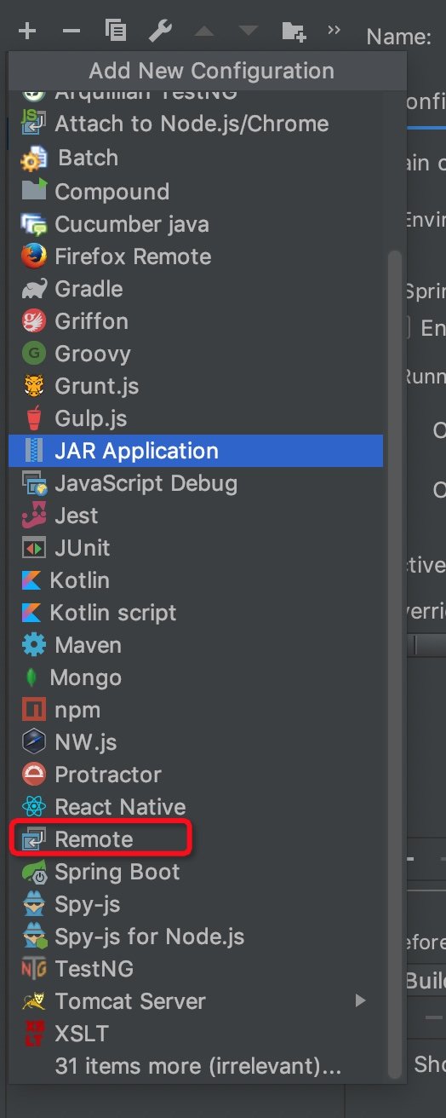The image size is (446, 1118).
Task: Expand the Tomcat Server submenu arrow
Action: (x=361, y=1000)
